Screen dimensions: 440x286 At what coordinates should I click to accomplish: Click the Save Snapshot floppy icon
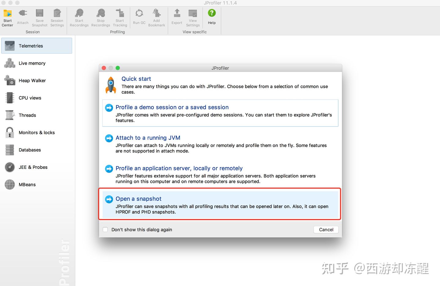pyautogui.click(x=40, y=13)
